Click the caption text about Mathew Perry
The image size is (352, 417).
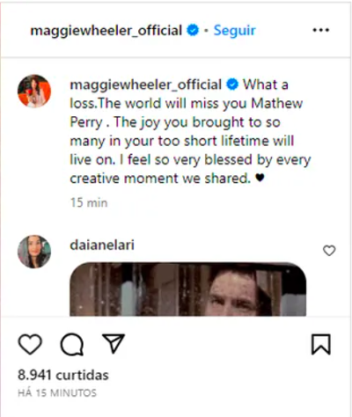point(190,132)
